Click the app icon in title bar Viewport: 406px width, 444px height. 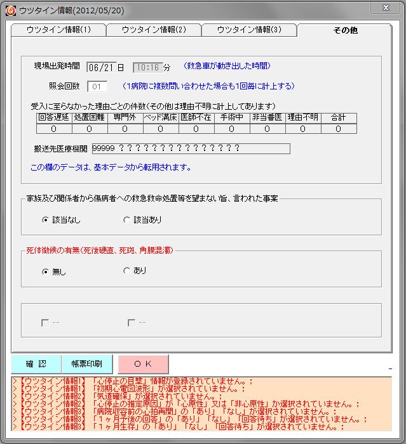tap(10, 10)
